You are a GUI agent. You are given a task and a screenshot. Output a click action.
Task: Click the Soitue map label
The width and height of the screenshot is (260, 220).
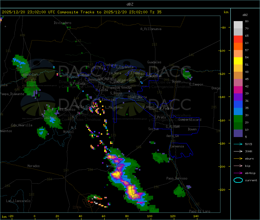[x=153, y=129]
